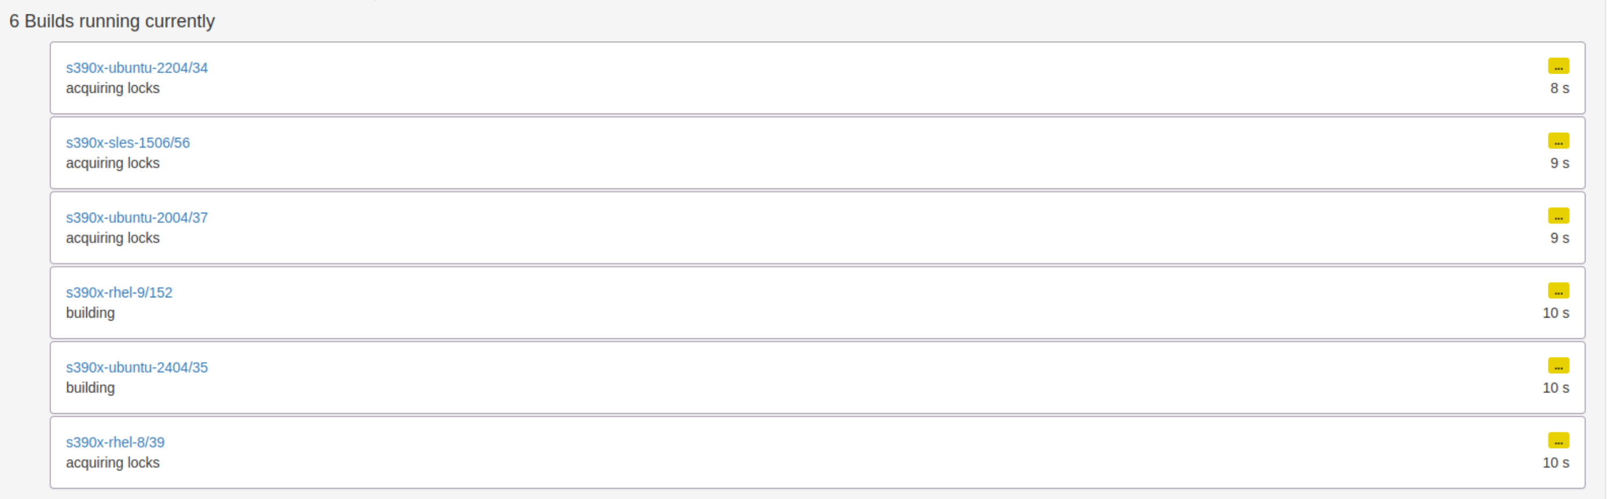This screenshot has width=1611, height=499.
Task: Open build s390x-ubuntu-2204/34 link
Action: click(x=136, y=67)
